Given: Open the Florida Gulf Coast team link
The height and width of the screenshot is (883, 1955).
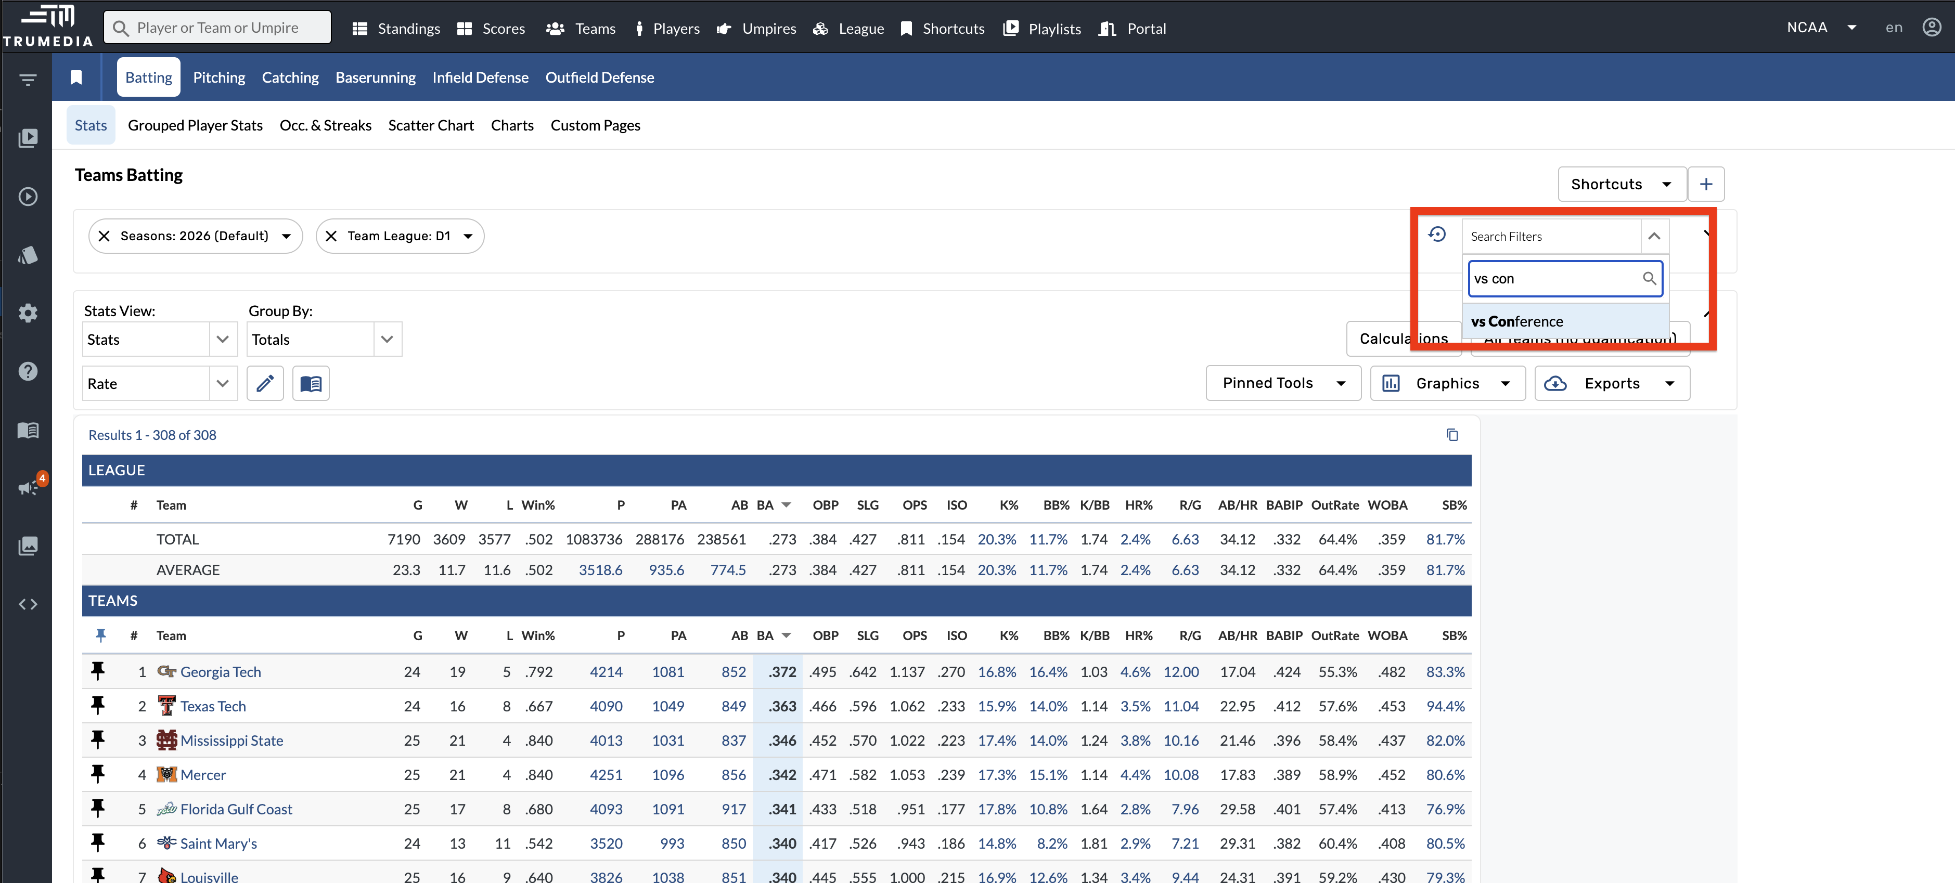Looking at the screenshot, I should (236, 809).
